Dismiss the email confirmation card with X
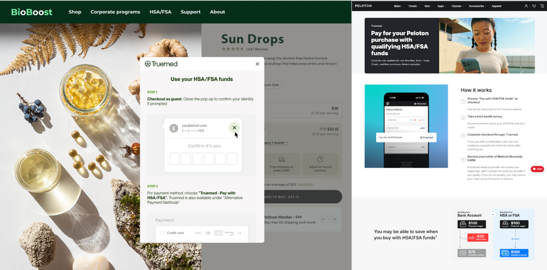This screenshot has width=547, height=270. click(x=234, y=128)
